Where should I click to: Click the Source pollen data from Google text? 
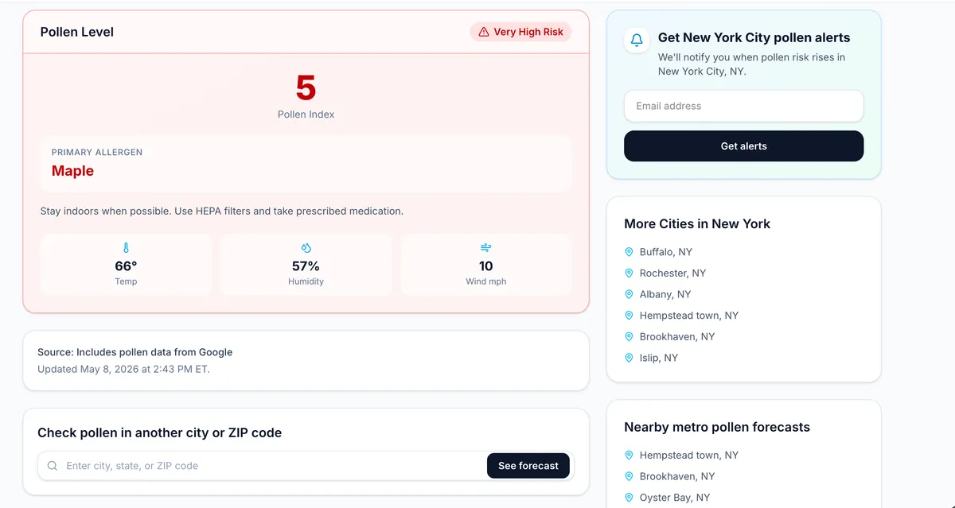tap(135, 352)
